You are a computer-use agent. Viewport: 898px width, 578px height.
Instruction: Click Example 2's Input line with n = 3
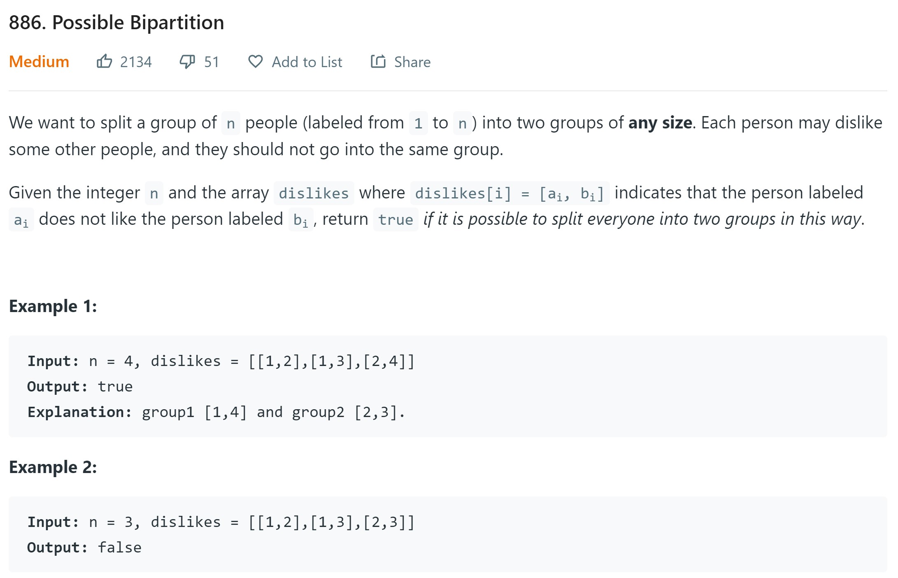click(x=221, y=522)
